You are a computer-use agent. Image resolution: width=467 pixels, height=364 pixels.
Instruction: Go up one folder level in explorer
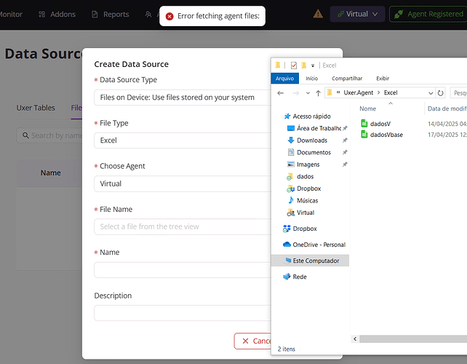(x=318, y=93)
